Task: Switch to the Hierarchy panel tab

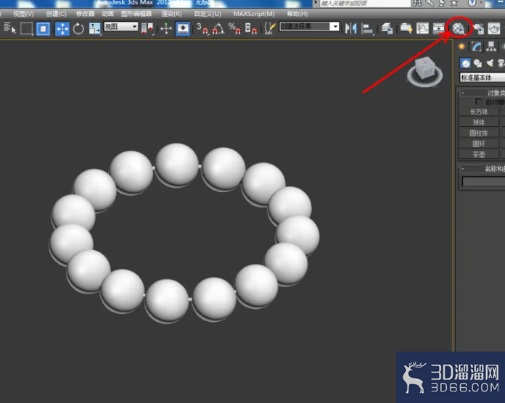Action: pos(491,46)
